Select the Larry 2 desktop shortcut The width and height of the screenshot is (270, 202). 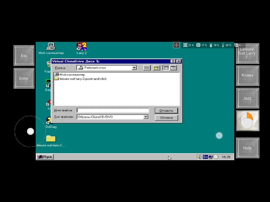[81, 48]
